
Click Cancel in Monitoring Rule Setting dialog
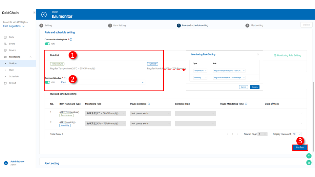pyautogui.click(x=243, y=87)
